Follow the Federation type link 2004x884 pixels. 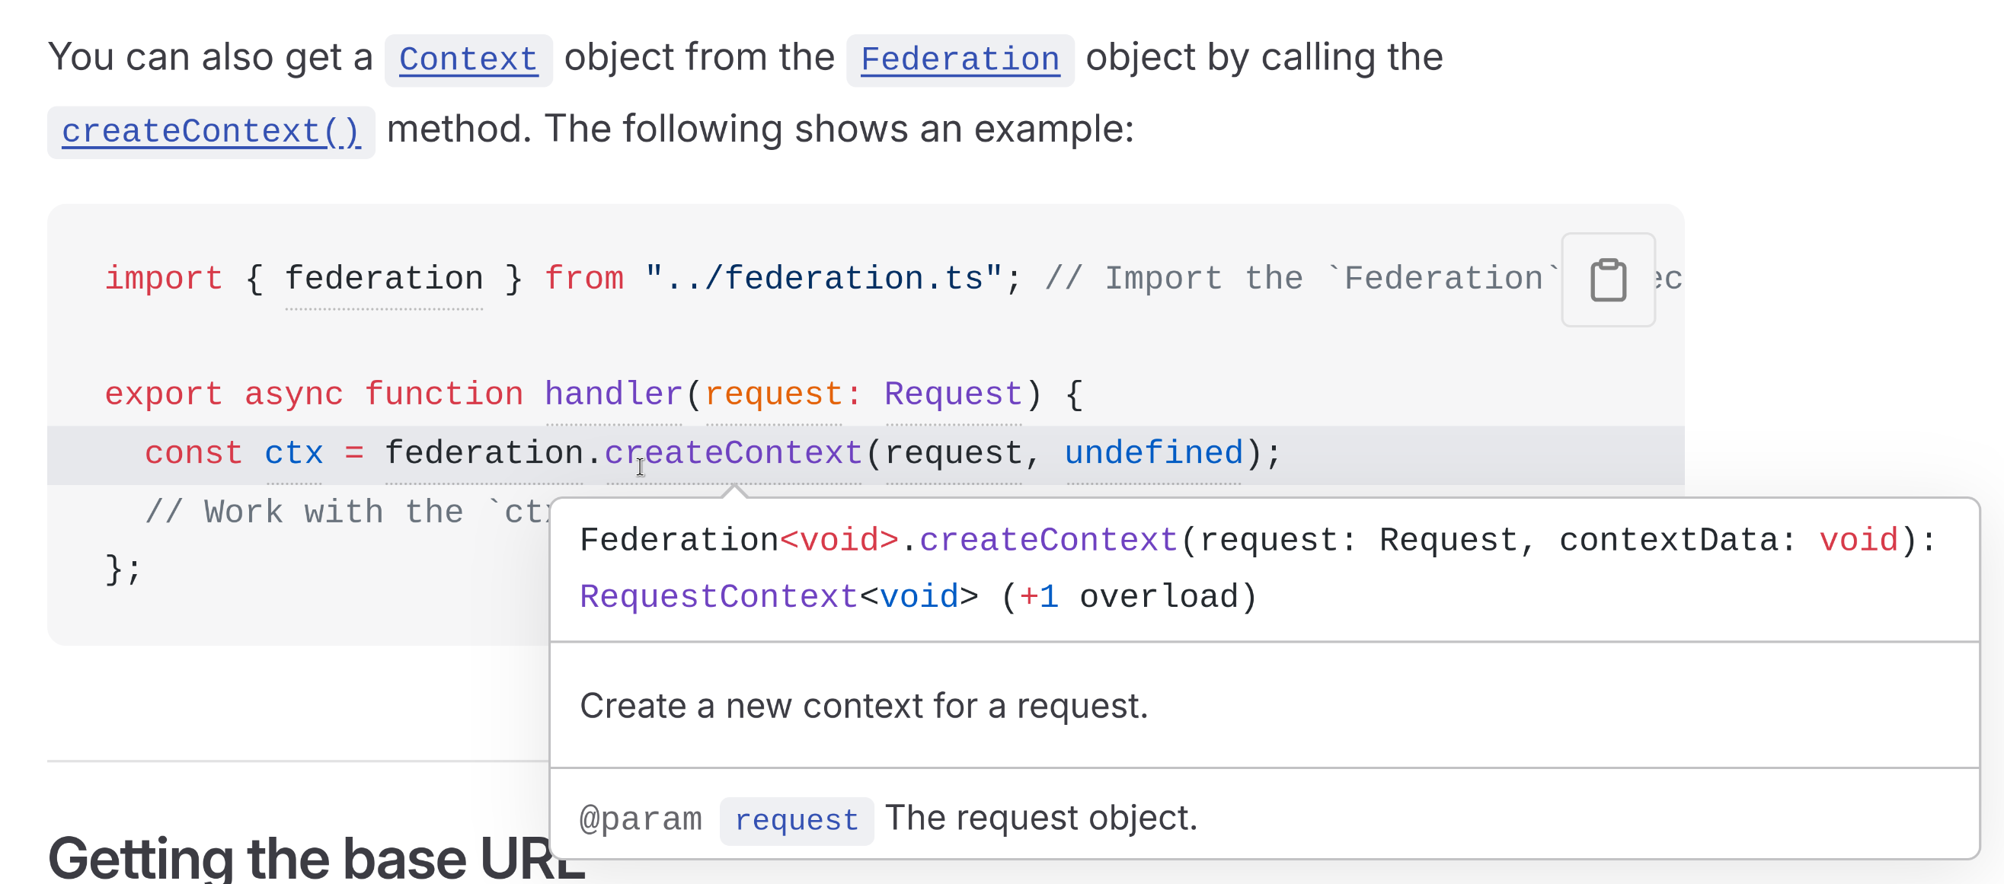[959, 59]
